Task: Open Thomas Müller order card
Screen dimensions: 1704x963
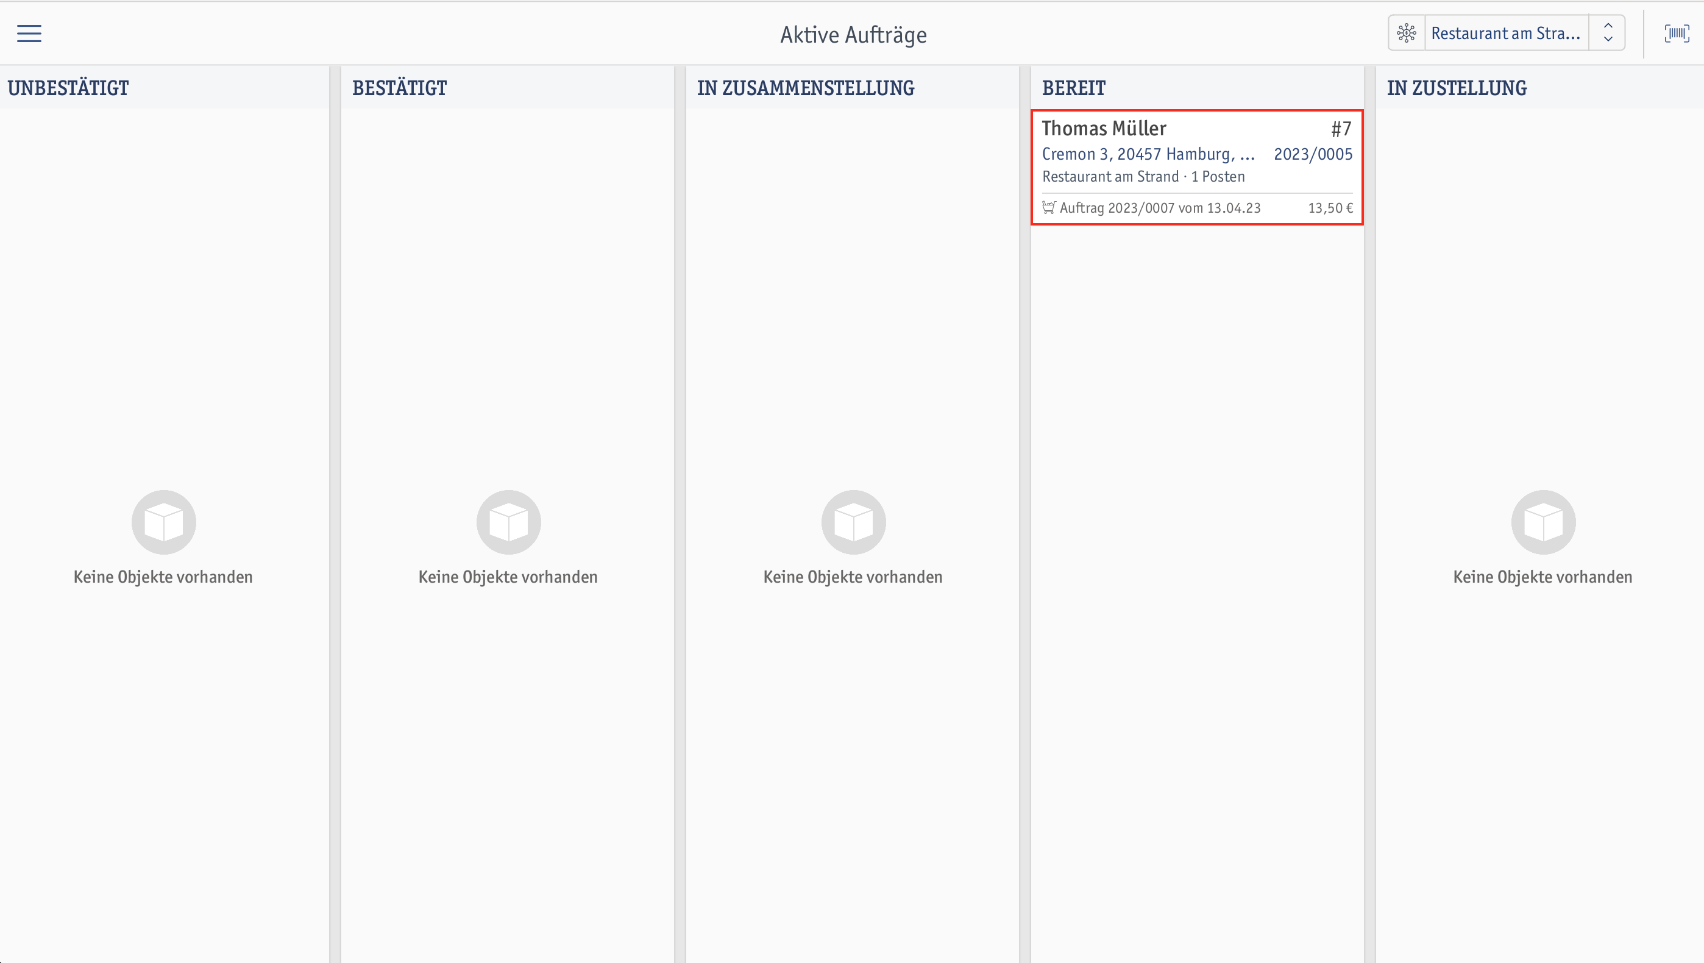Action: [x=1196, y=168]
